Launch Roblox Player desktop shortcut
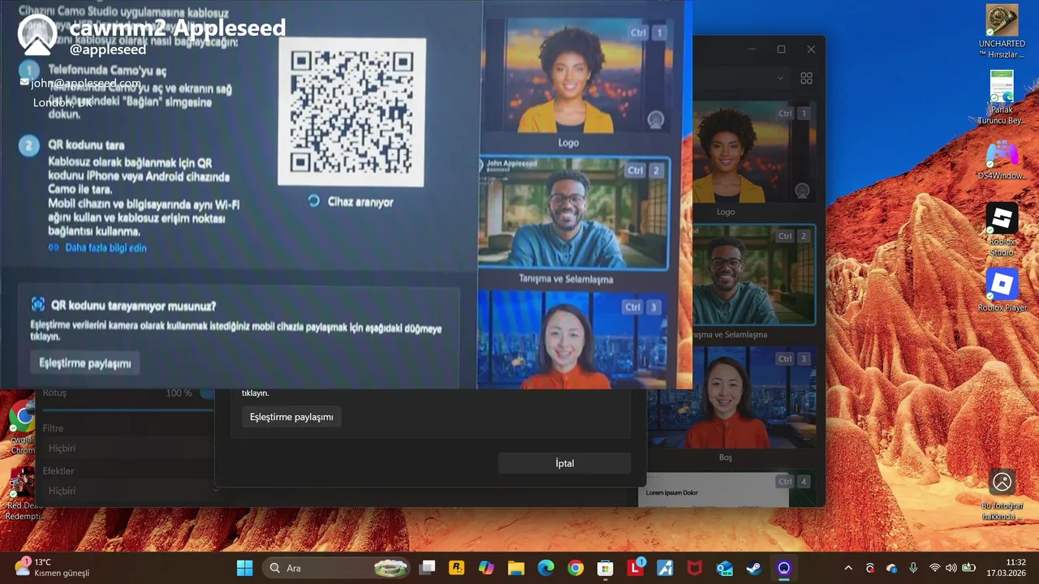The image size is (1039, 584). pos(1002,290)
